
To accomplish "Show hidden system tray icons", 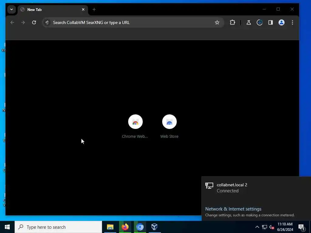I will click(x=257, y=227).
